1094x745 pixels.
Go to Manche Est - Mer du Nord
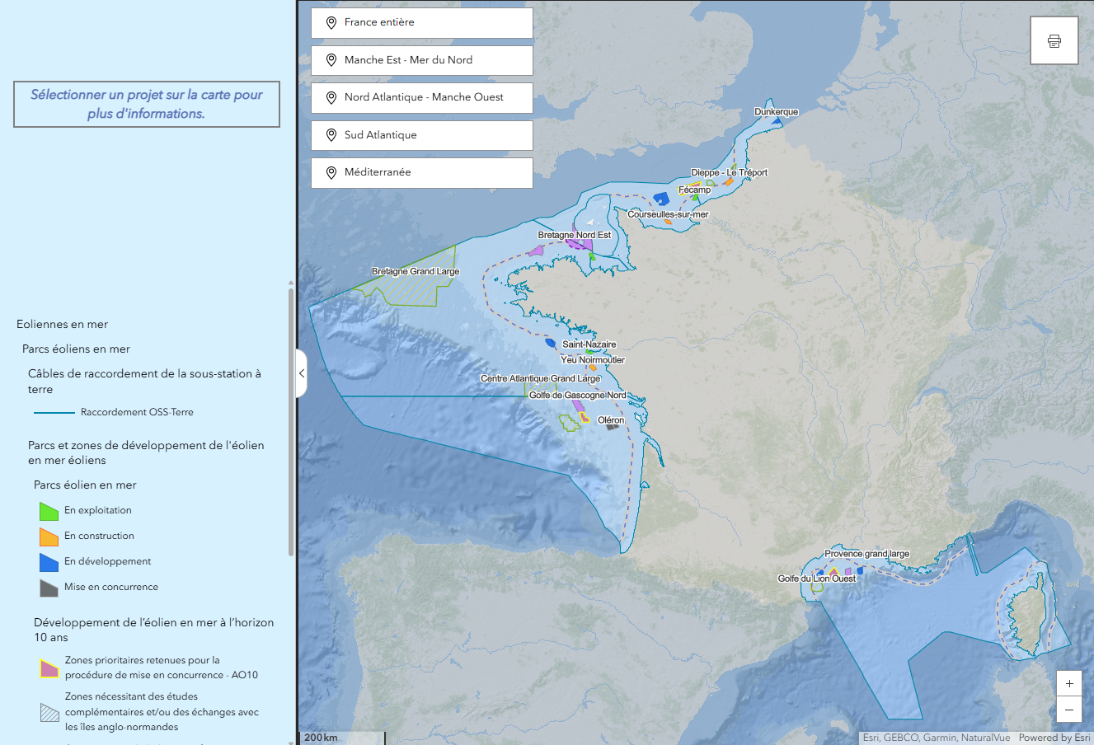pos(421,60)
